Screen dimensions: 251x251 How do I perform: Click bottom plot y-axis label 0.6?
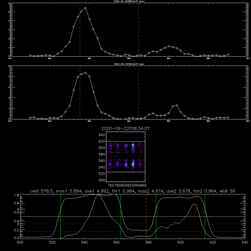pyautogui.click(x=17, y=212)
